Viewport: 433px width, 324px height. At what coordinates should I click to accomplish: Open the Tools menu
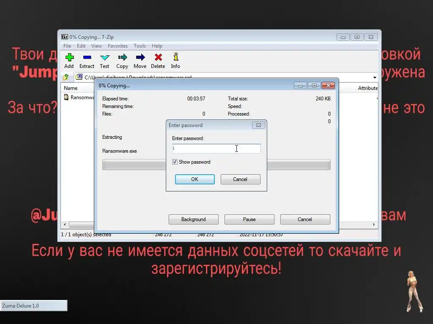pos(140,46)
